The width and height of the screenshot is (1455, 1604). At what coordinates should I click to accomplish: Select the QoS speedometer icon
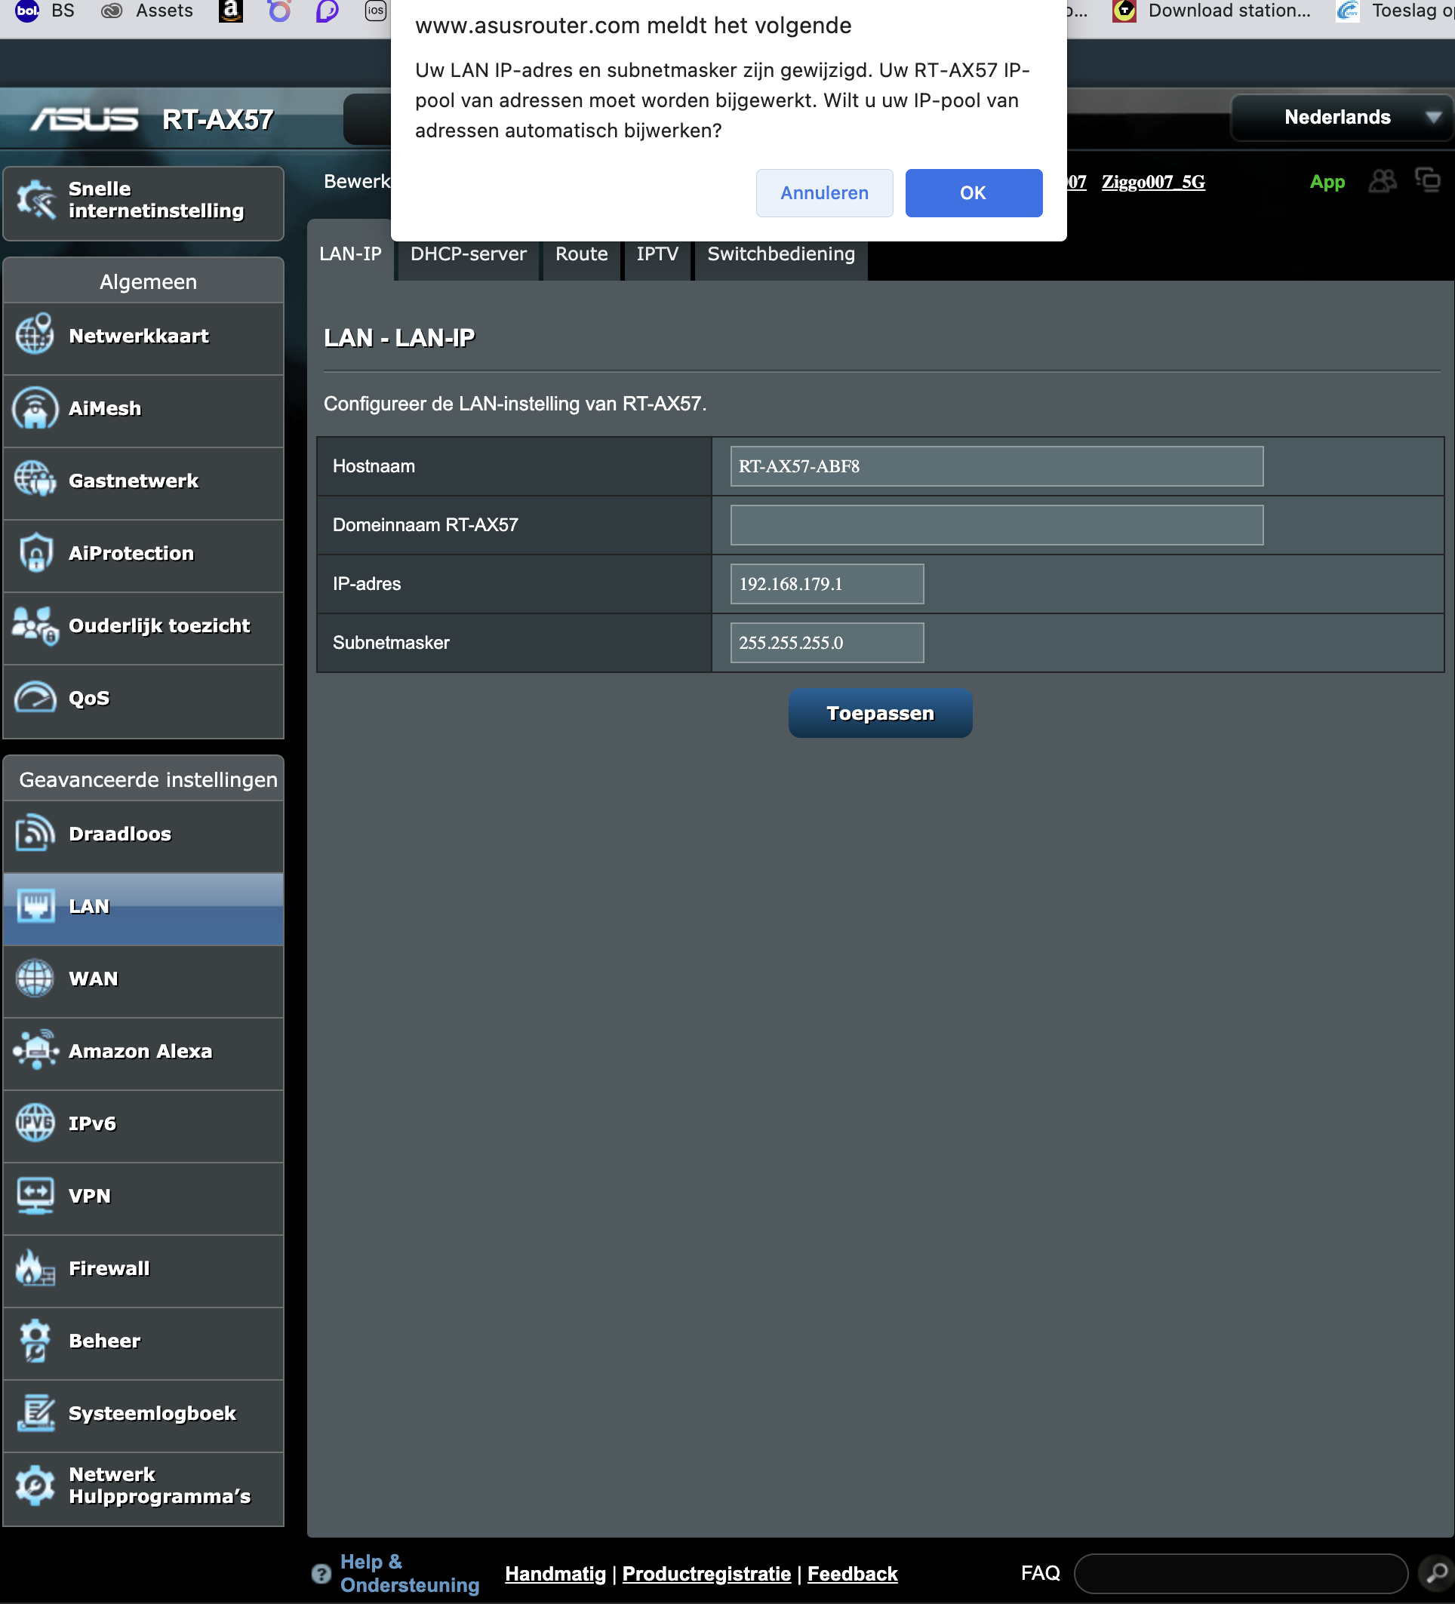(35, 698)
